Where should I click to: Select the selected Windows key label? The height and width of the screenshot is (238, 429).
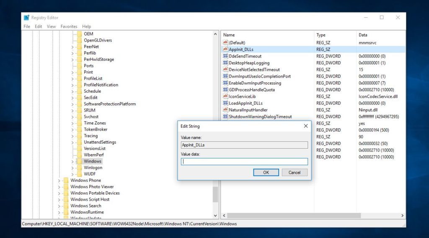click(x=93, y=161)
